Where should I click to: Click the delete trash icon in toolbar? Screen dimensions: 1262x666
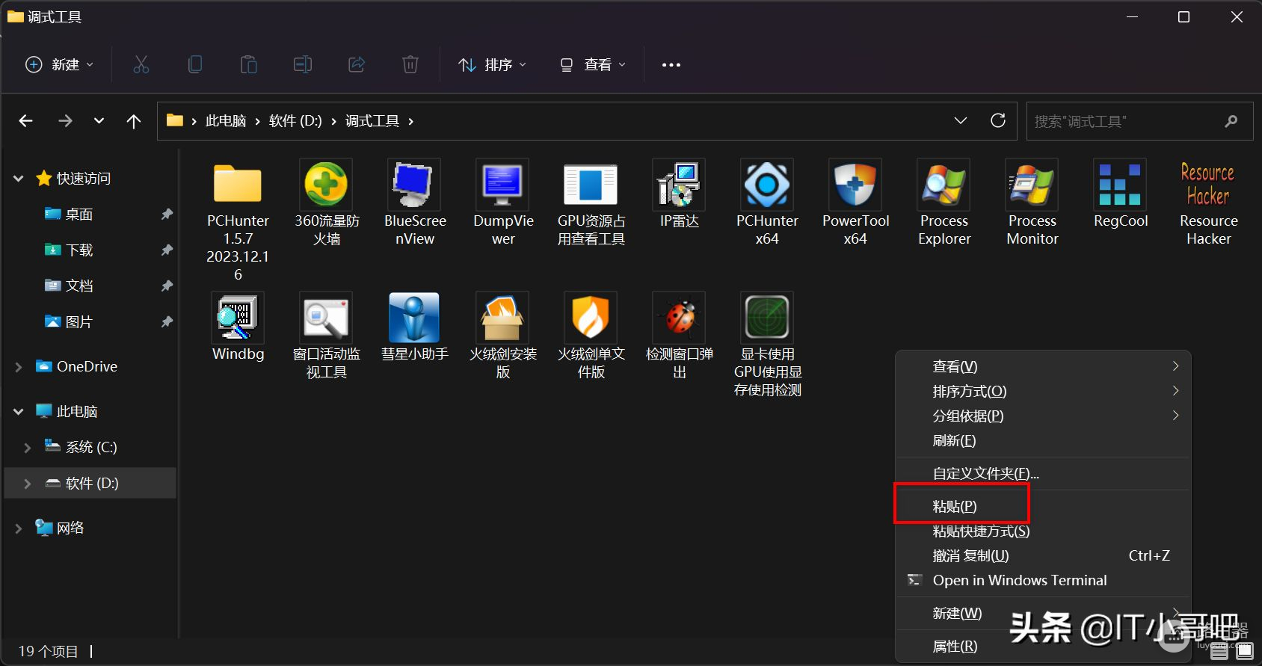(x=410, y=65)
